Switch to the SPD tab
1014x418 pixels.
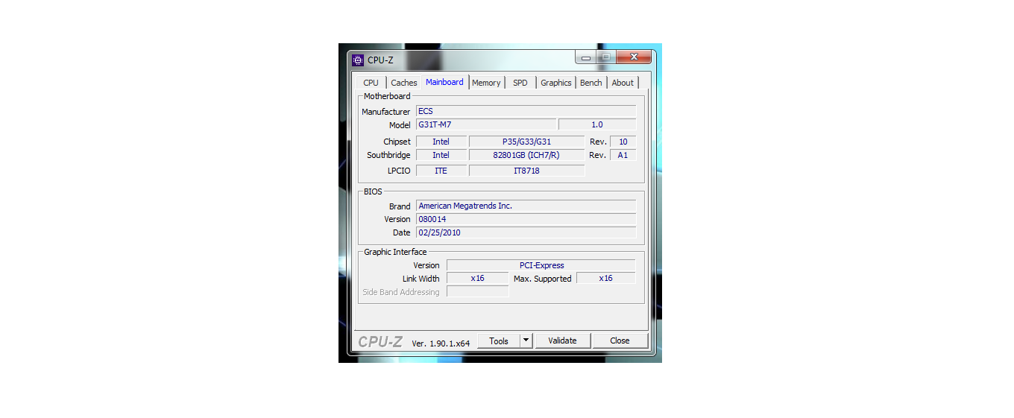pos(520,83)
